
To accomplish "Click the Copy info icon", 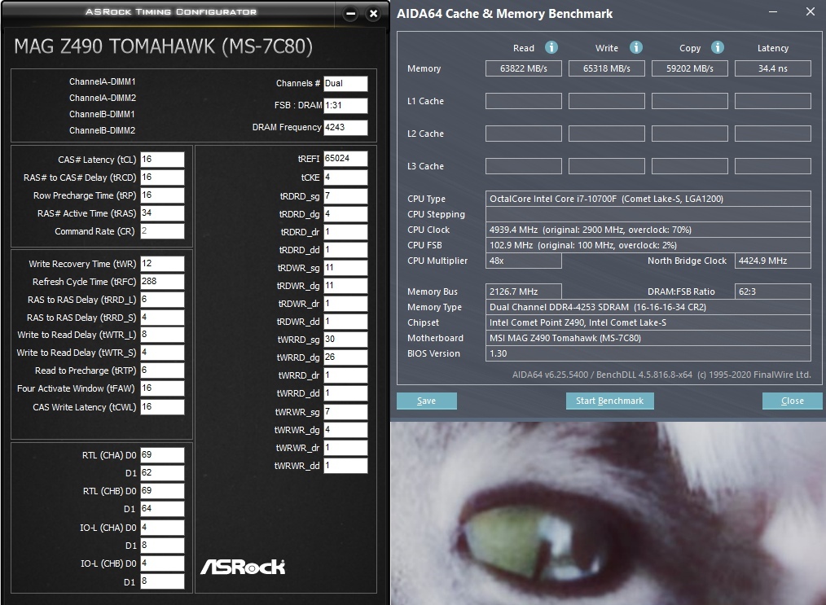I will [718, 47].
